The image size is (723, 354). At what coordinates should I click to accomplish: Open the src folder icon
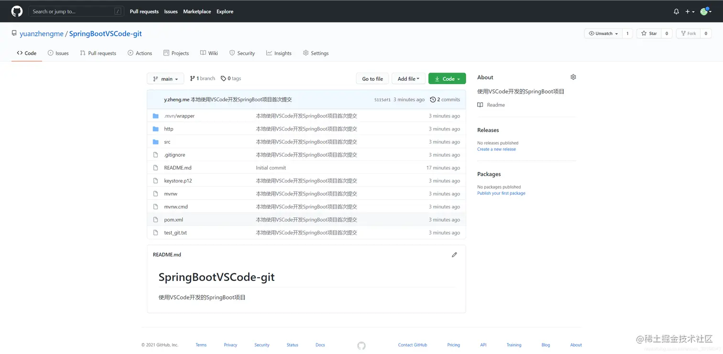(x=155, y=142)
